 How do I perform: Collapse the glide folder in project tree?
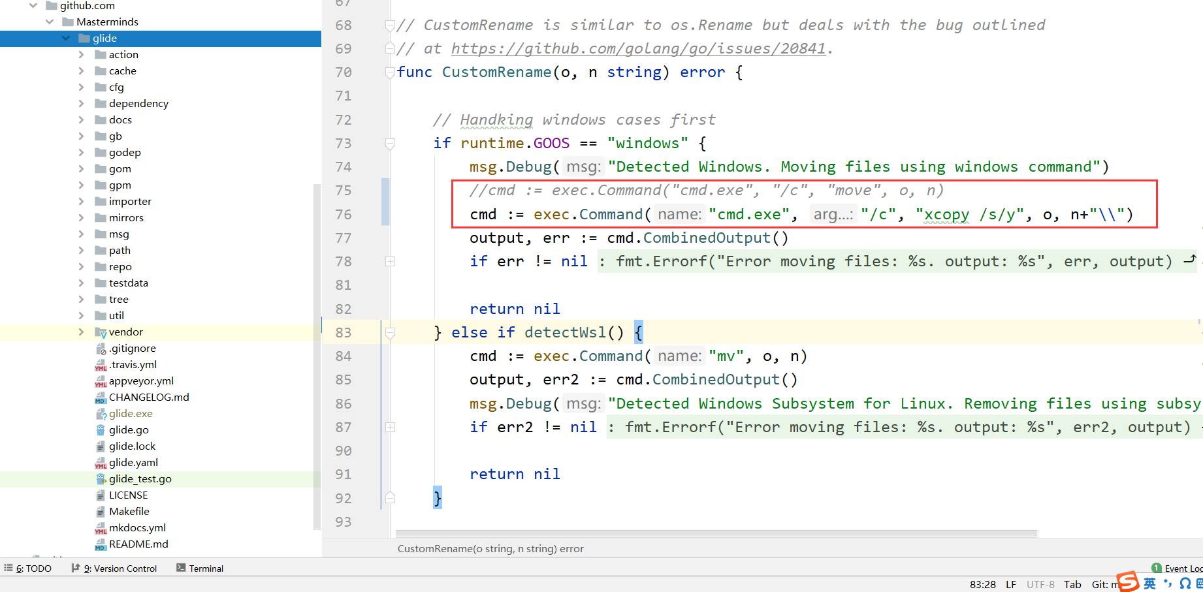click(66, 39)
